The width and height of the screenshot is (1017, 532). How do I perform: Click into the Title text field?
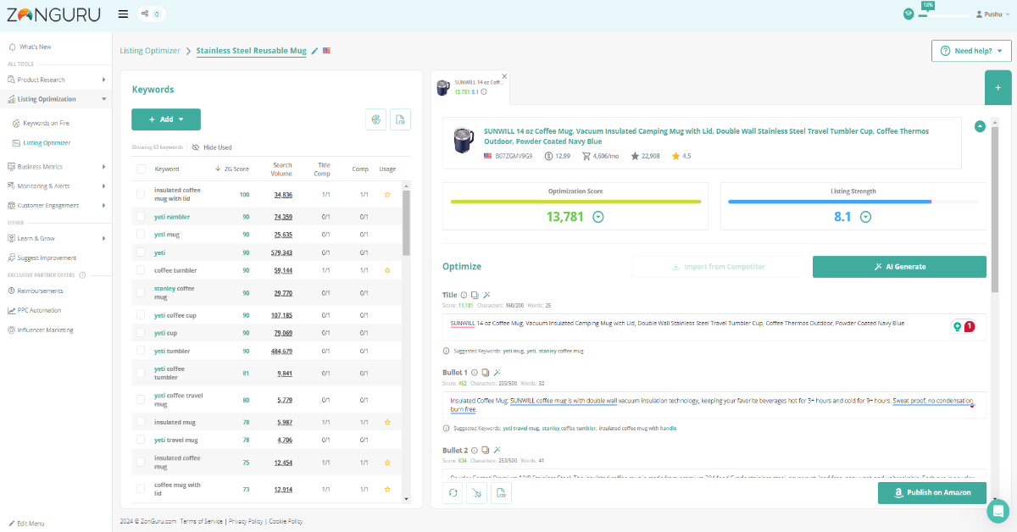(714, 327)
